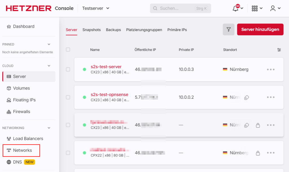
Task: Collapse the PINNED section chevron
Action: pos(49,44)
